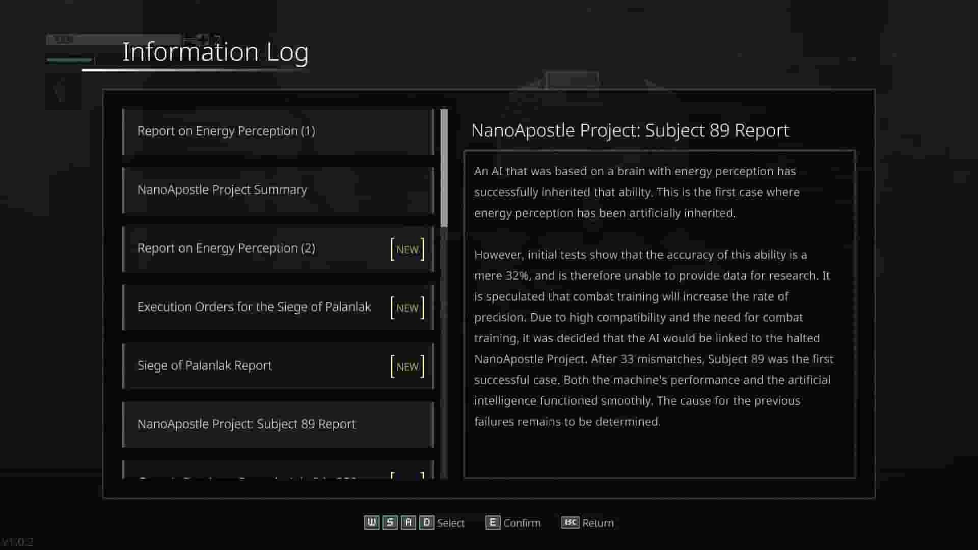Click the D key icon in control hints
Viewport: 978px width, 550px height.
(427, 522)
